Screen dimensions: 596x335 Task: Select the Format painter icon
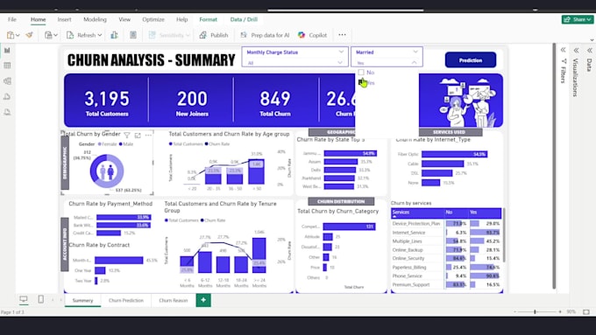tap(29, 35)
